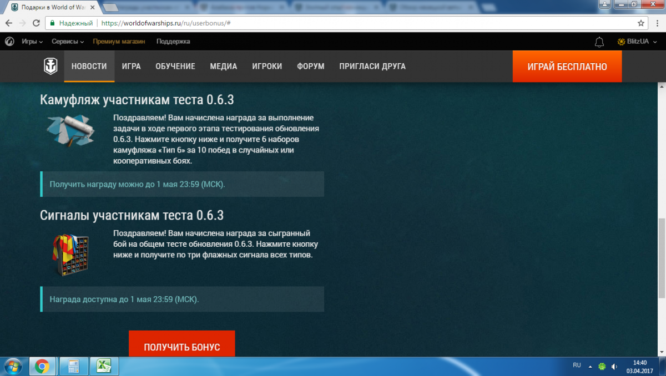This screenshot has height=376, width=666.
Task: Open Excel from the taskbar
Action: pyautogui.click(x=103, y=367)
